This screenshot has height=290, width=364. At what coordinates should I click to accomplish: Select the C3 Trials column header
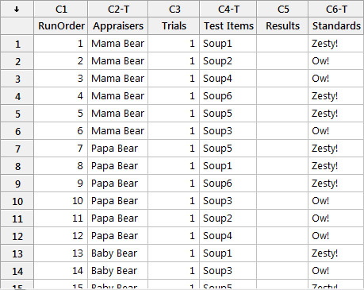[x=174, y=9]
